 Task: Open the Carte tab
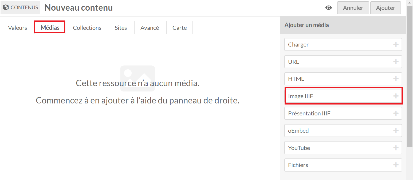point(179,28)
